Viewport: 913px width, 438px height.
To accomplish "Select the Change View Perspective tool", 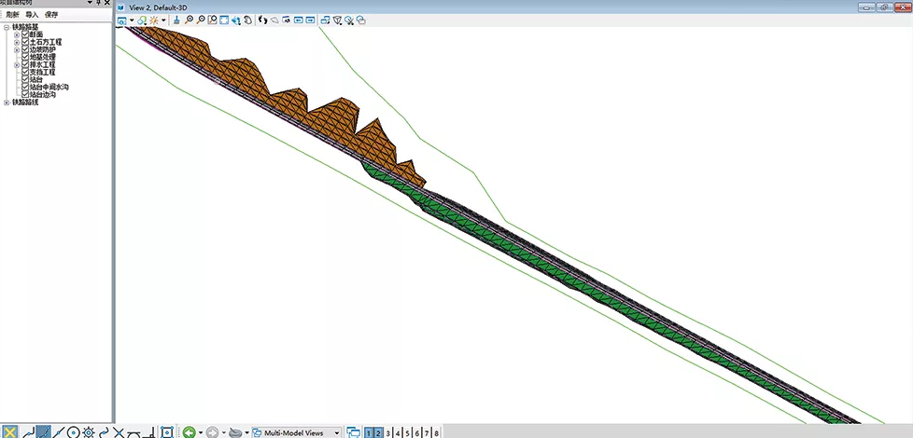I will point(337,21).
